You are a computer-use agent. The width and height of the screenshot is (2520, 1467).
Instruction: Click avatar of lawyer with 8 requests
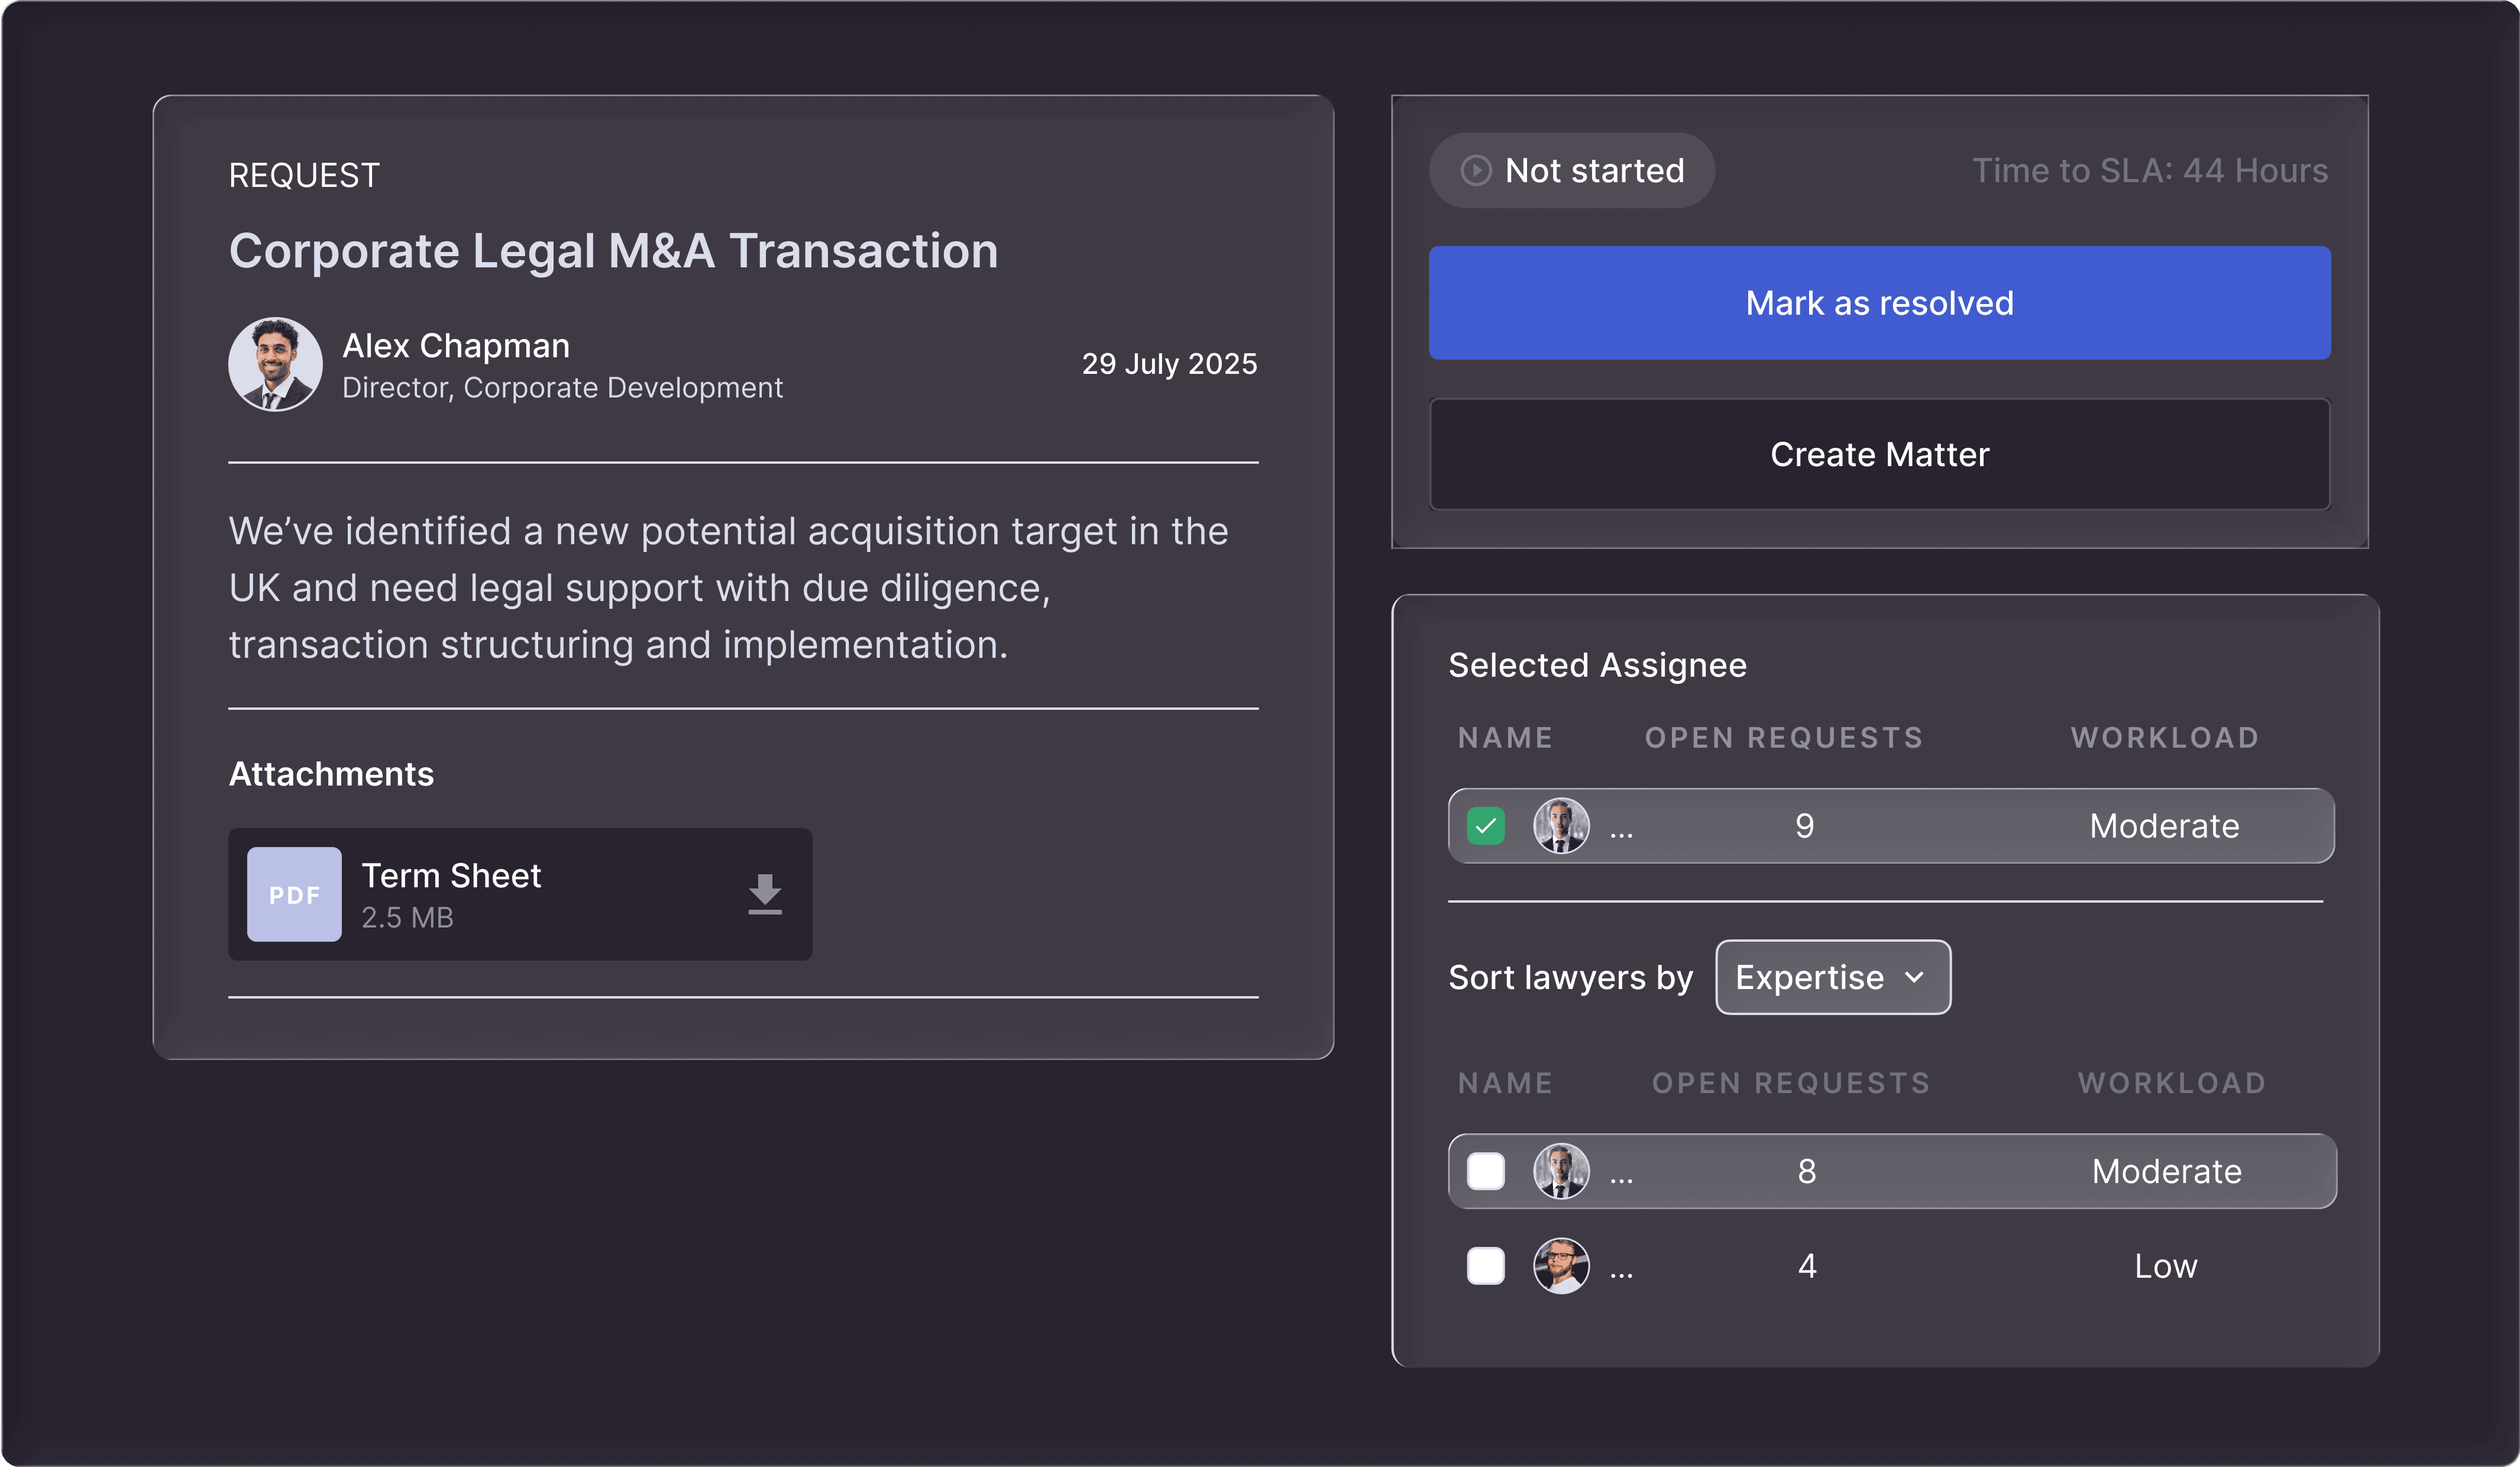(1561, 1171)
